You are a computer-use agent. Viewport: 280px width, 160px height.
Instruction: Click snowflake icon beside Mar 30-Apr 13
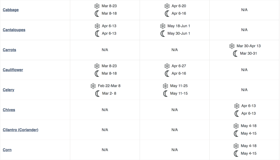(x=232, y=46)
